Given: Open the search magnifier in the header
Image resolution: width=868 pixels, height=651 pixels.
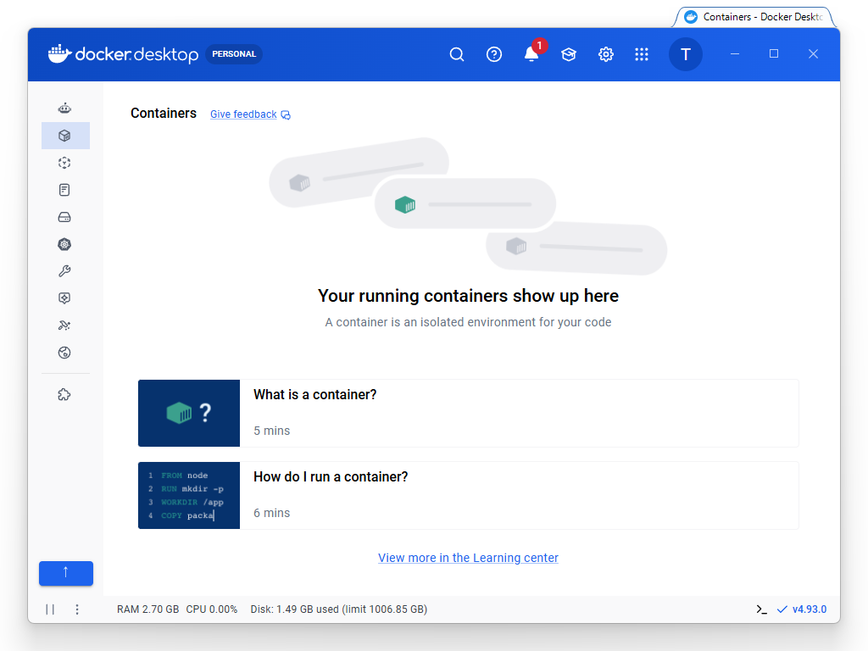Looking at the screenshot, I should pos(457,54).
